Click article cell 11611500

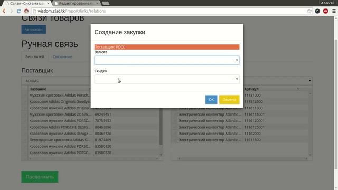[252, 140]
